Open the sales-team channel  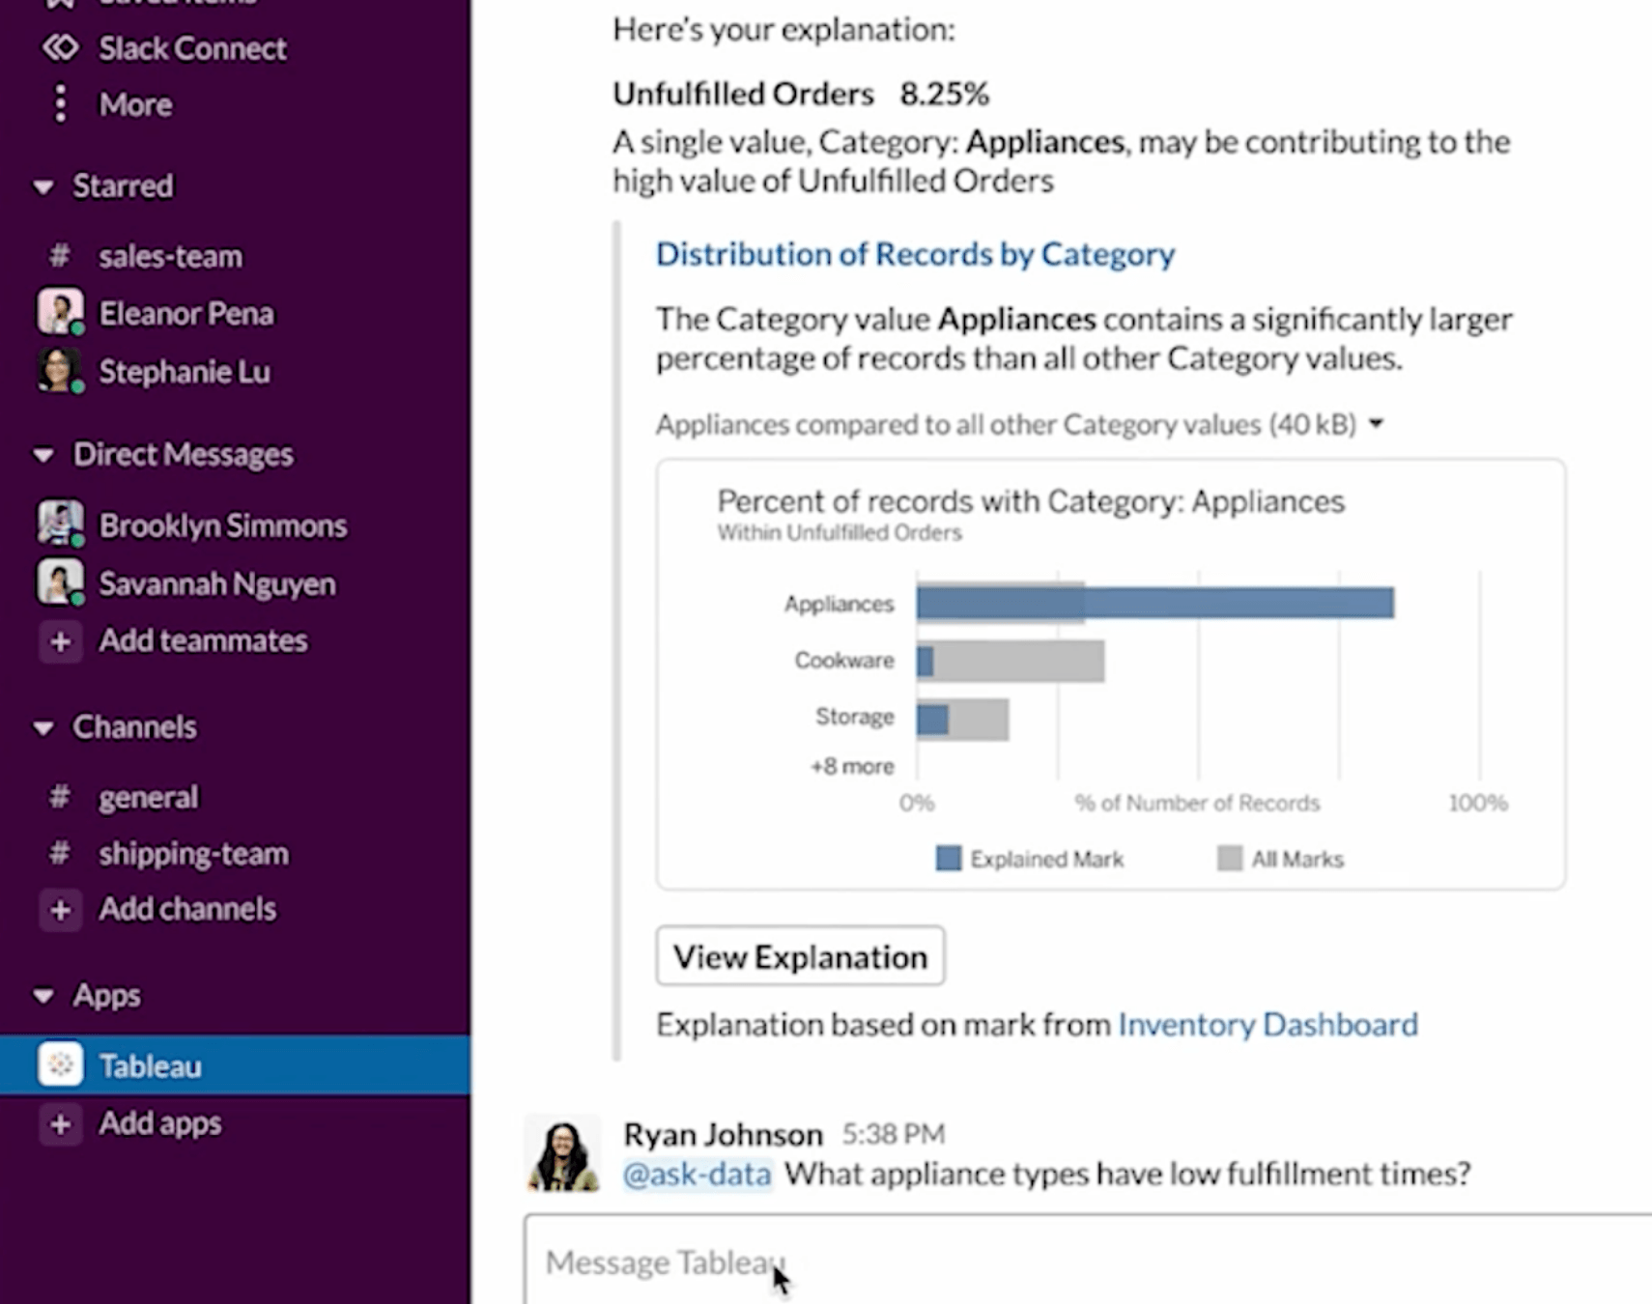[170, 257]
